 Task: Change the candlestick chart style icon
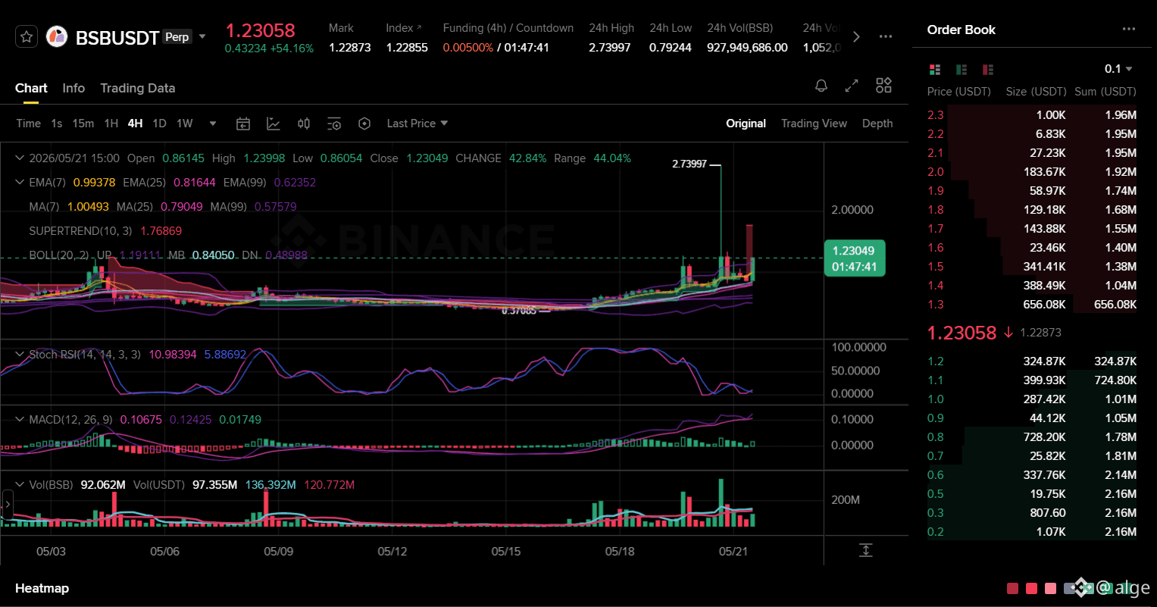pyautogui.click(x=304, y=124)
